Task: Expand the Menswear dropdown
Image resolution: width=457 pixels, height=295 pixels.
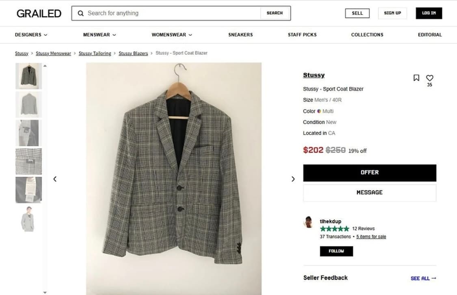Action: point(99,35)
